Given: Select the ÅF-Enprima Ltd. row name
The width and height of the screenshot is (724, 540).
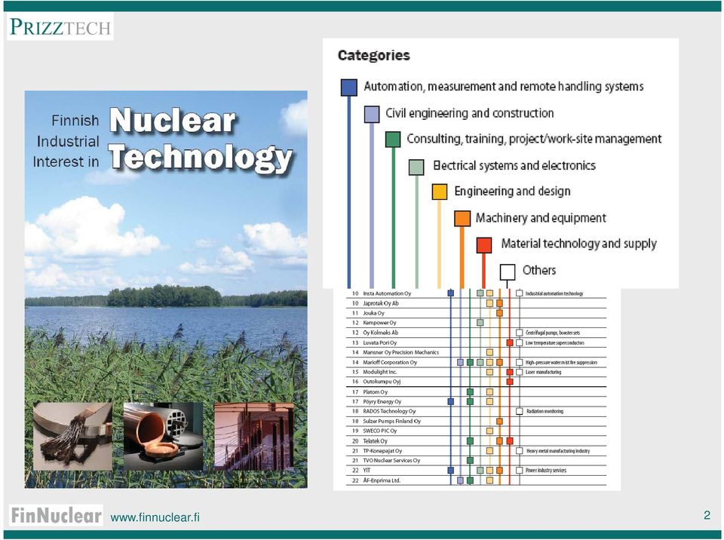Looking at the screenshot, I should pyautogui.click(x=382, y=480).
